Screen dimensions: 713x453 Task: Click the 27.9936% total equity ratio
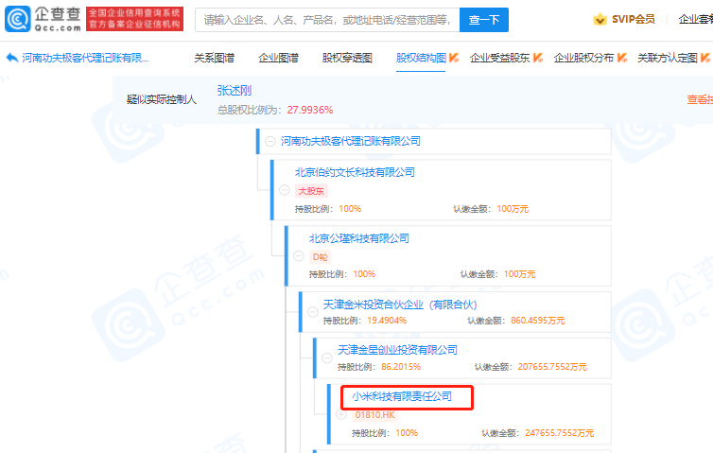310,110
